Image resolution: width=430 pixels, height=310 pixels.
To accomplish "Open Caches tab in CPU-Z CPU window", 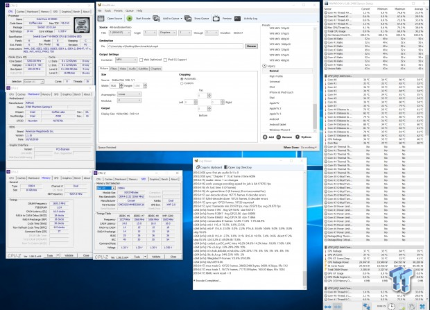I will point(21,12).
